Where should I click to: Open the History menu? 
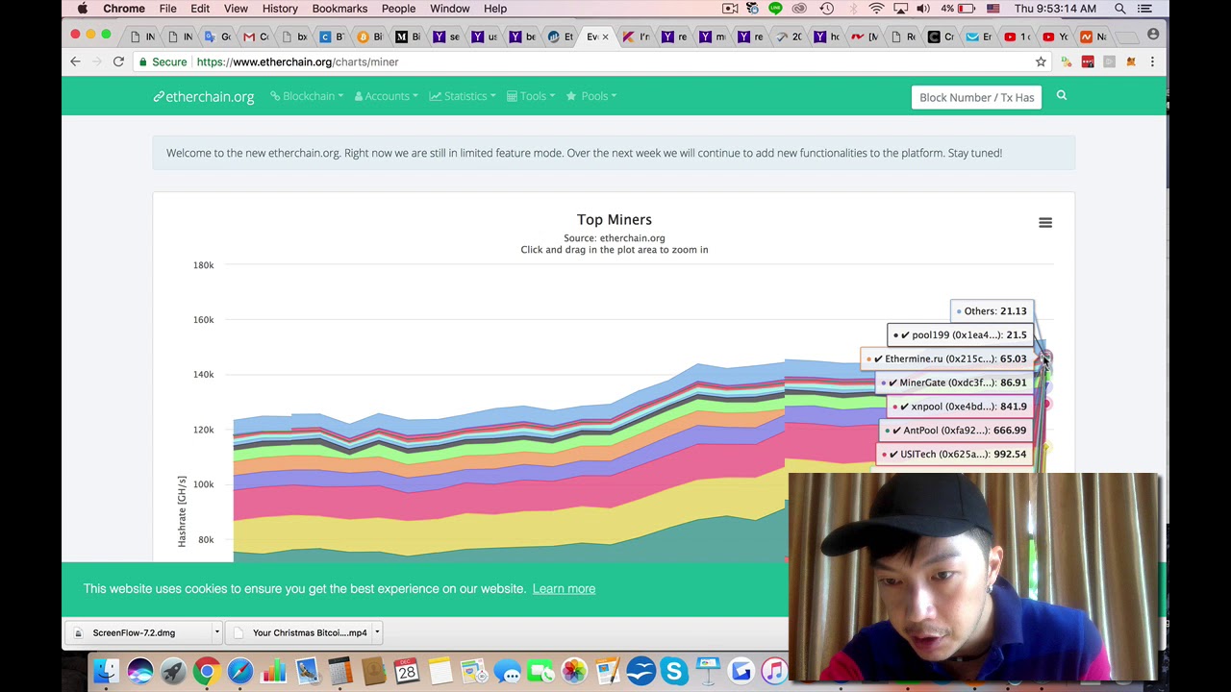tap(280, 9)
